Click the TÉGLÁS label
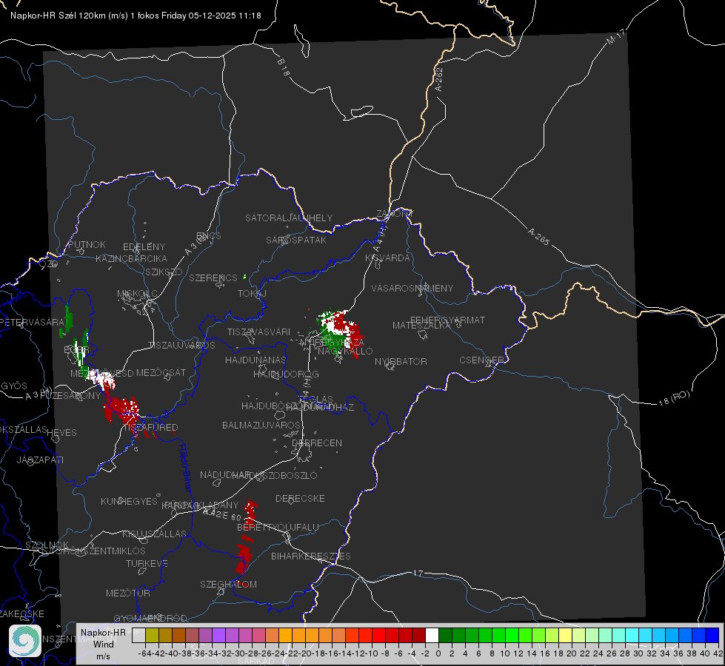The height and width of the screenshot is (666, 725). point(315,399)
